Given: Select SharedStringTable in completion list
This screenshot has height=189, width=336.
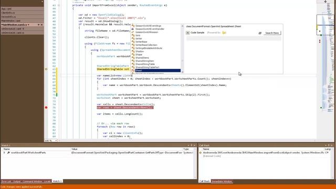Looking at the screenshot, I should click(x=145, y=64).
